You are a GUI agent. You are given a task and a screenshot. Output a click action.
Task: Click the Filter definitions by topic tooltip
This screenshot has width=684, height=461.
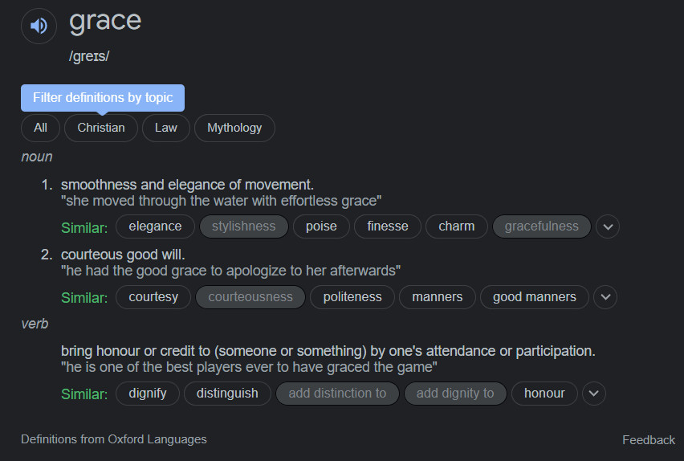103,98
